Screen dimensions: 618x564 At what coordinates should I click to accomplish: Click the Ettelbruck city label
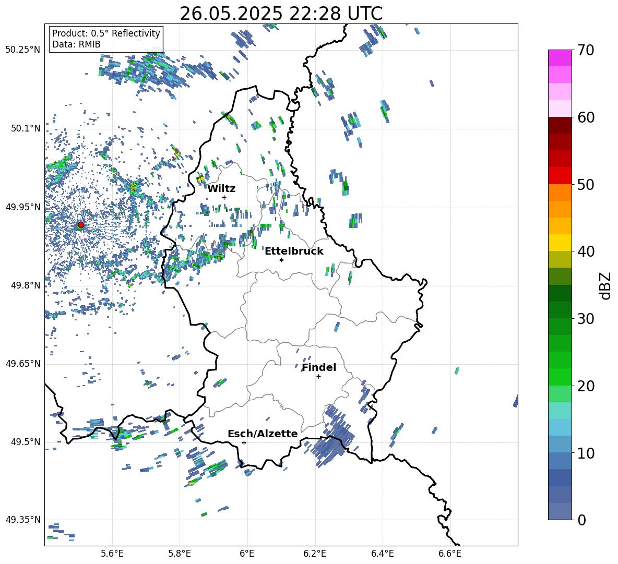tap(294, 251)
